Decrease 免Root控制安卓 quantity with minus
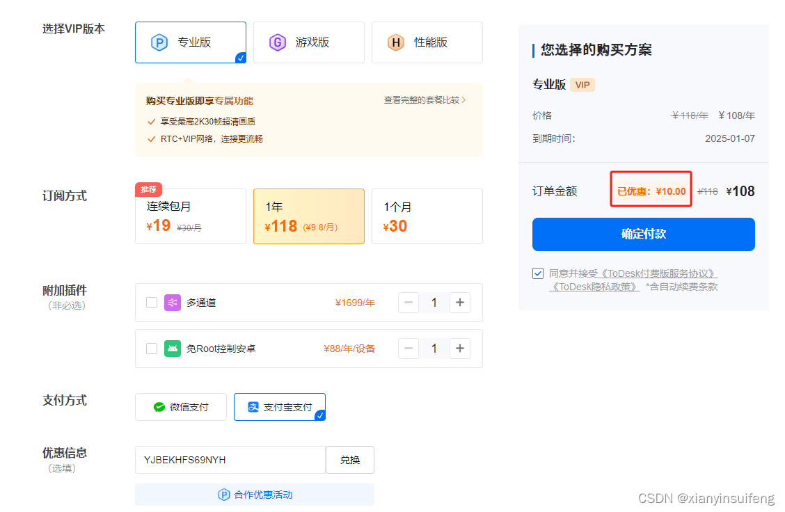Screen dimensions: 785x512 pos(409,349)
